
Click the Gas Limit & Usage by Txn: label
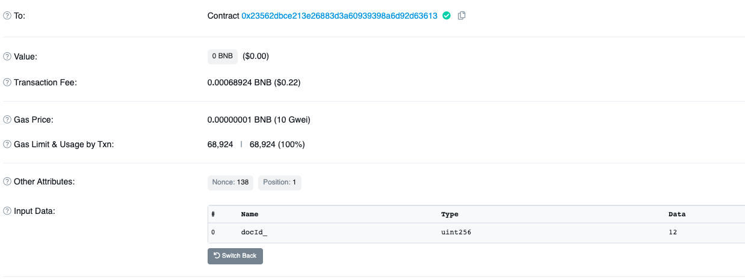click(x=64, y=145)
